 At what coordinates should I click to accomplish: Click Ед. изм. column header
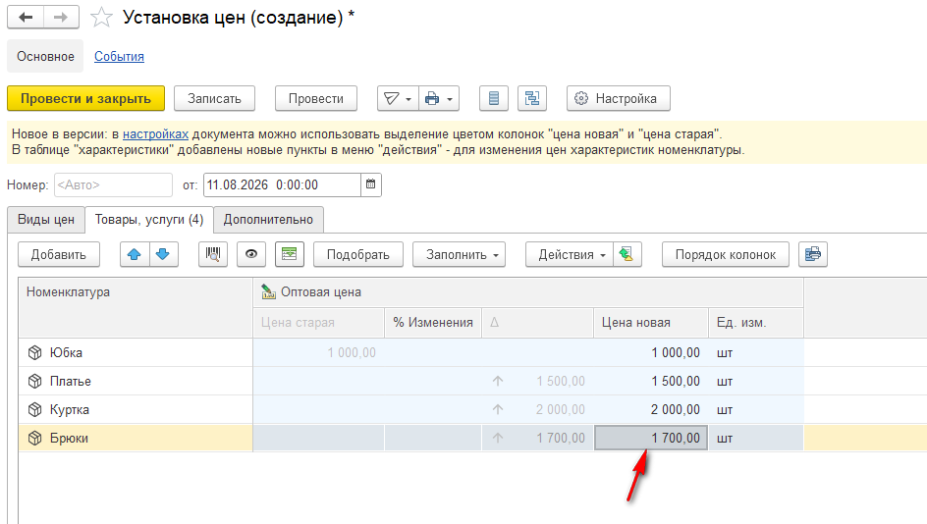pyautogui.click(x=756, y=323)
